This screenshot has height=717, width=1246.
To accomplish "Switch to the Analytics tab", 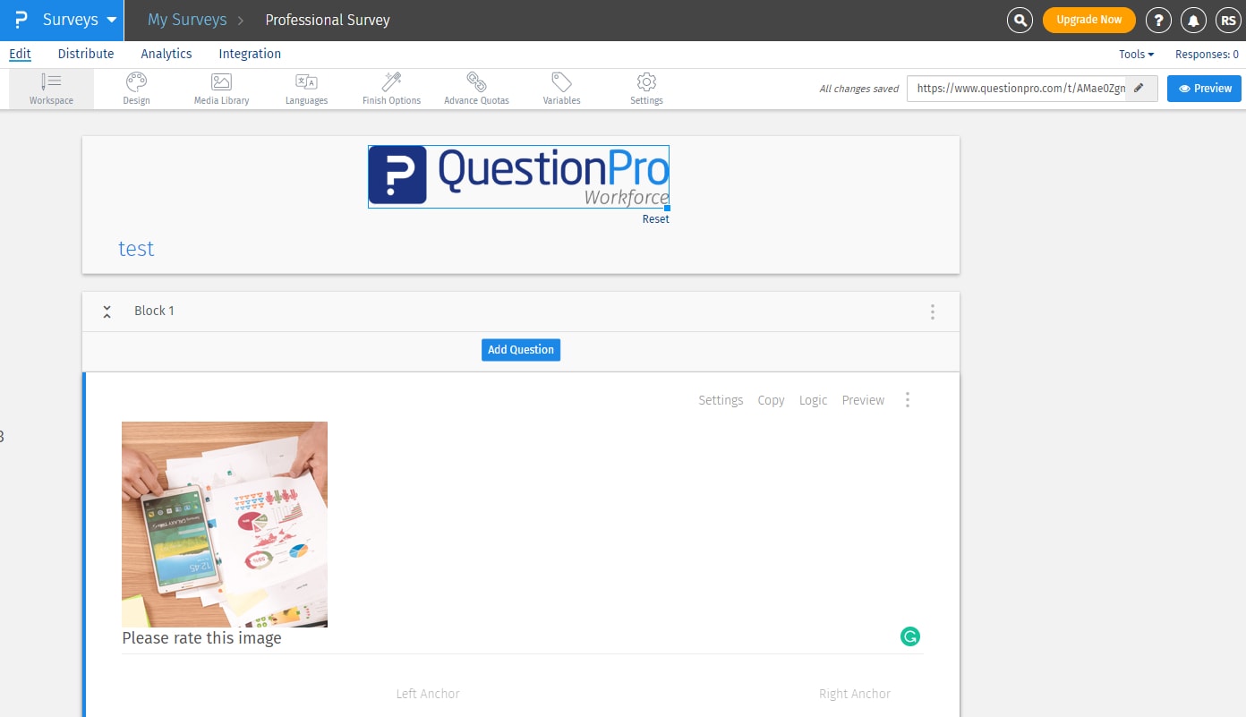I will tap(166, 54).
